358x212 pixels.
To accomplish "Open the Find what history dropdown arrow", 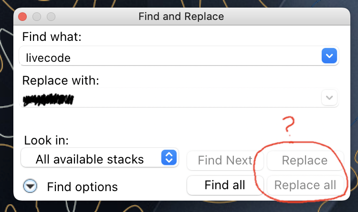I will coord(329,57).
